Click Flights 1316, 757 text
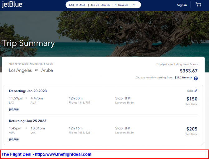This screenshot has height=159, width=209. pyautogui.click(x=80, y=102)
